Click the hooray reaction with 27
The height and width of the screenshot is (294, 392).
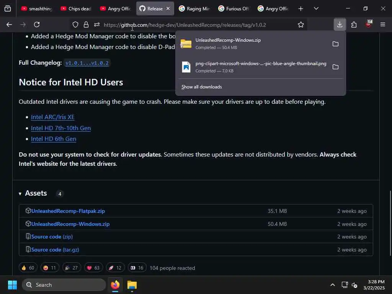pos(72,268)
